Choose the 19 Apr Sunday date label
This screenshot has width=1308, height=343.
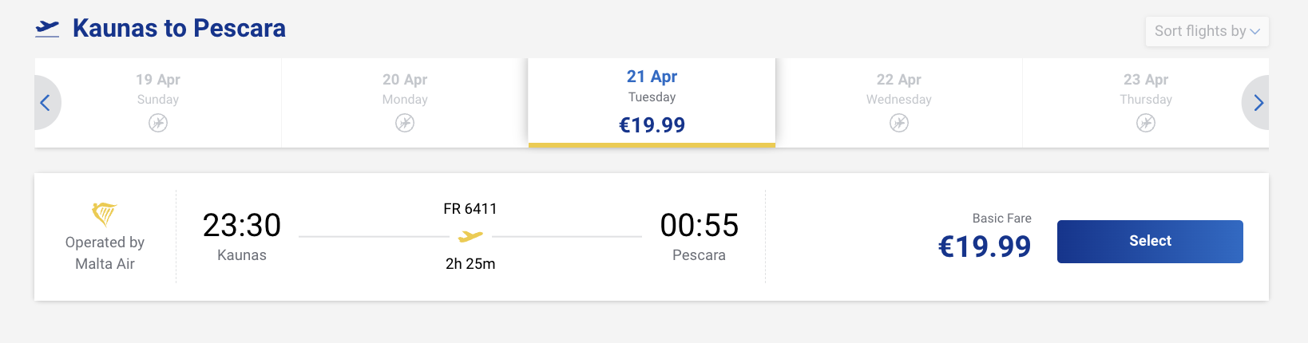coord(158,88)
